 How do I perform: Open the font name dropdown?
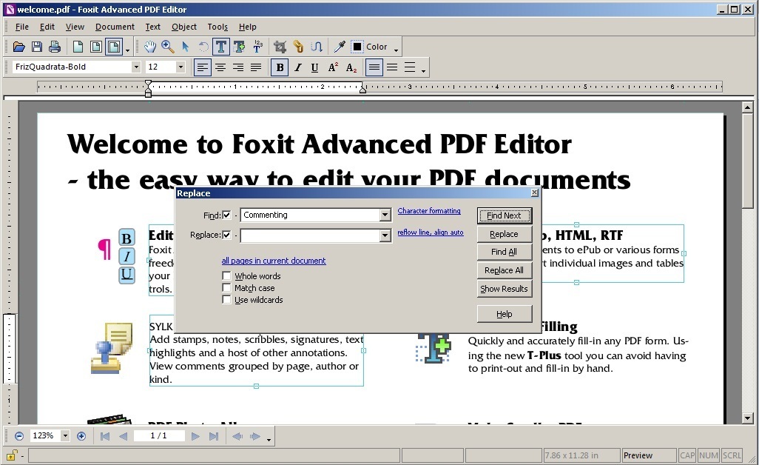(136, 67)
